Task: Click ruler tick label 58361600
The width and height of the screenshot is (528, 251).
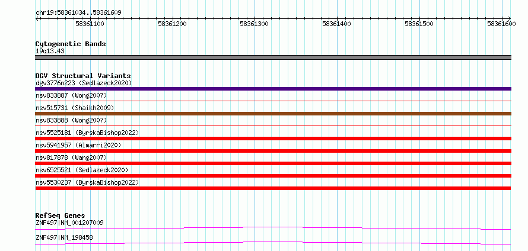Action: [x=501, y=24]
